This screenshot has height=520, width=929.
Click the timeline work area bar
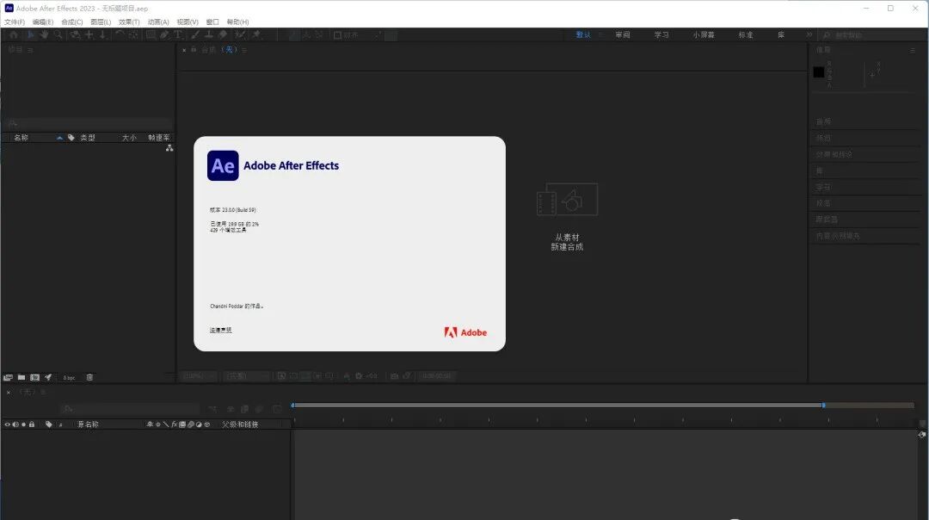[x=558, y=405]
